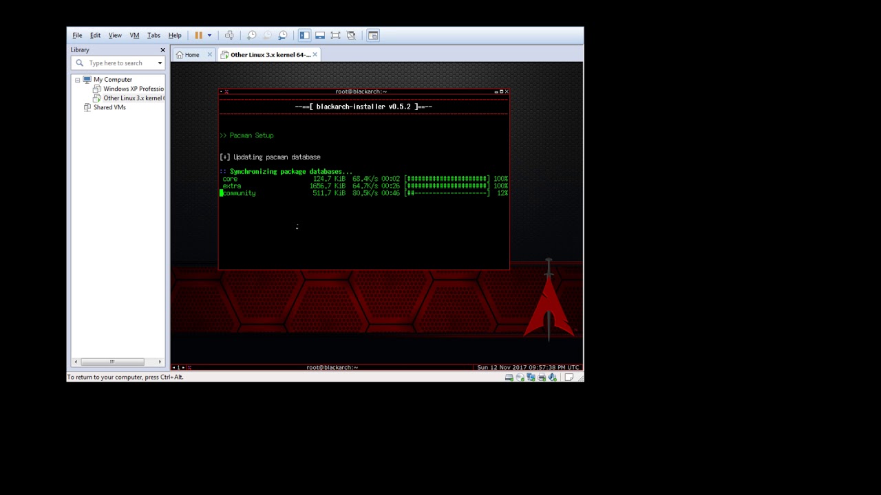
Task: Close the Home tab
Action: [210, 55]
